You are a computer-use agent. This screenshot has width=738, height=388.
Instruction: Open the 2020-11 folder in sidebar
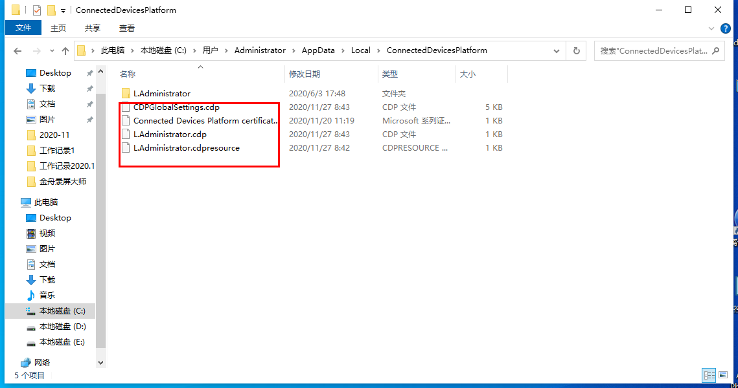(54, 135)
